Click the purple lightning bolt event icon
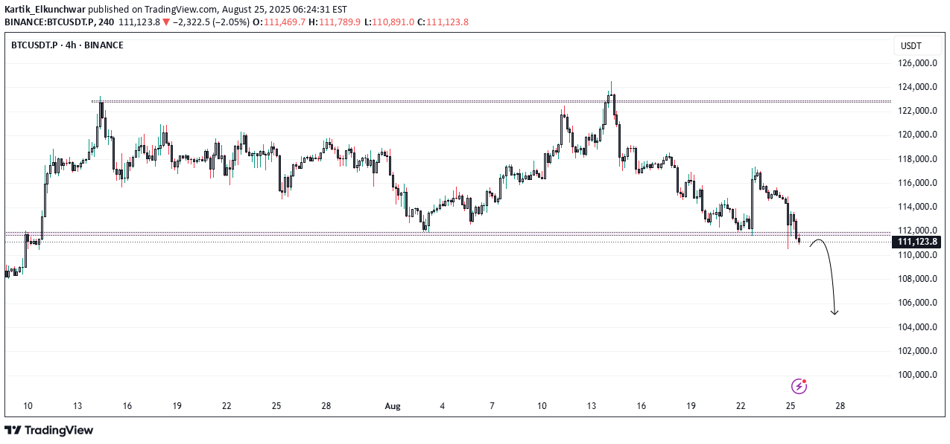This screenshot has width=950, height=444. pos(798,386)
